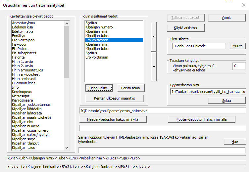Viewport: 249px width, 172px height.
Task: Click the move-down arrow button
Action: pyautogui.click(x=154, y=66)
